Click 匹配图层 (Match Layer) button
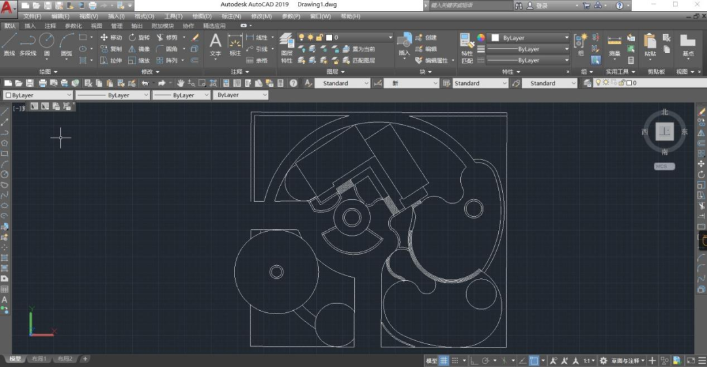The width and height of the screenshot is (707, 367). tap(359, 60)
